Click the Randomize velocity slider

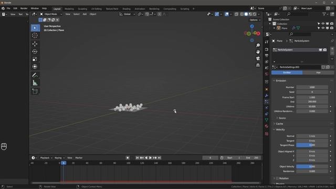pyautogui.click(x=312, y=171)
